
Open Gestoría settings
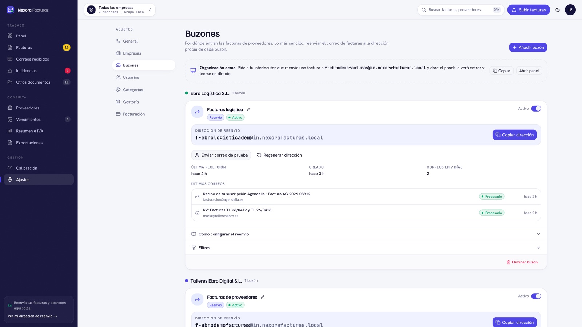[144, 102]
